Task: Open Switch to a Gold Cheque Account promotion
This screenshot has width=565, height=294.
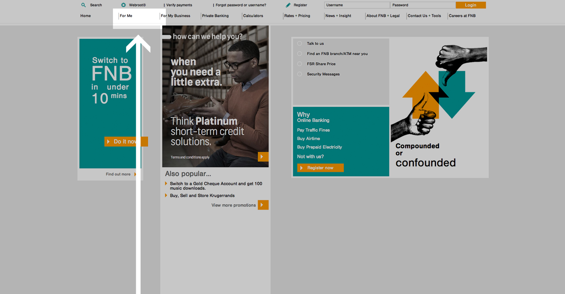Action: tap(216, 186)
